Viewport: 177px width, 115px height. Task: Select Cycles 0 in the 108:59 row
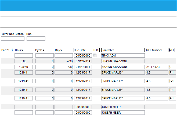45,67
